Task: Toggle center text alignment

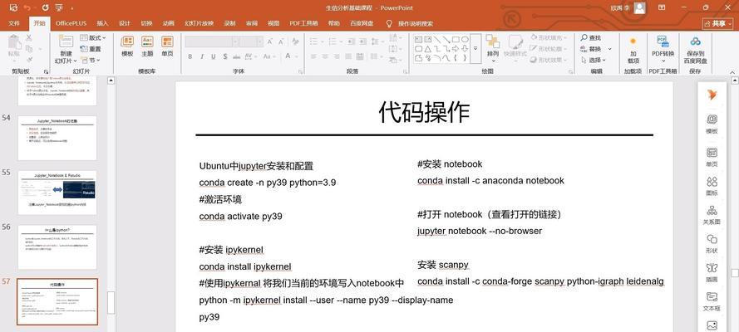Action: pos(325,56)
